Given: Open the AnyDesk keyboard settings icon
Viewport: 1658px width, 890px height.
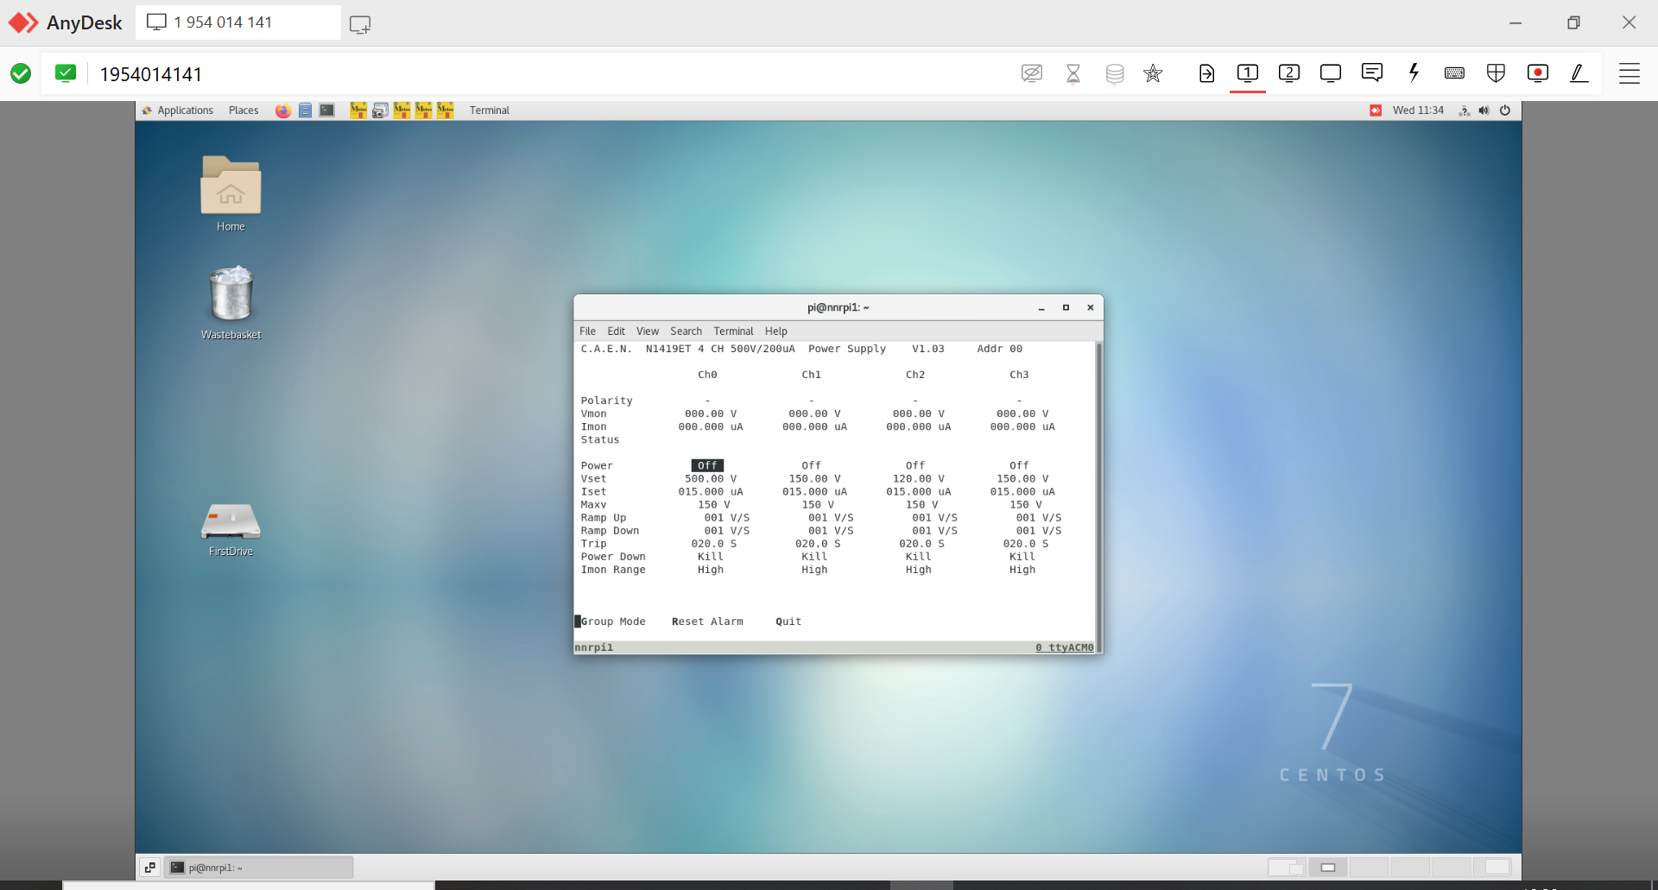Looking at the screenshot, I should pos(1454,73).
